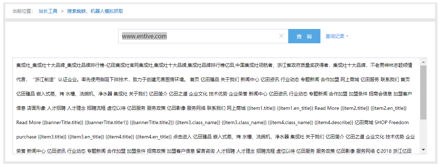Click the text {{bannerTitle.title}} in results
This screenshot has height=166, width=440.
coord(63,122)
